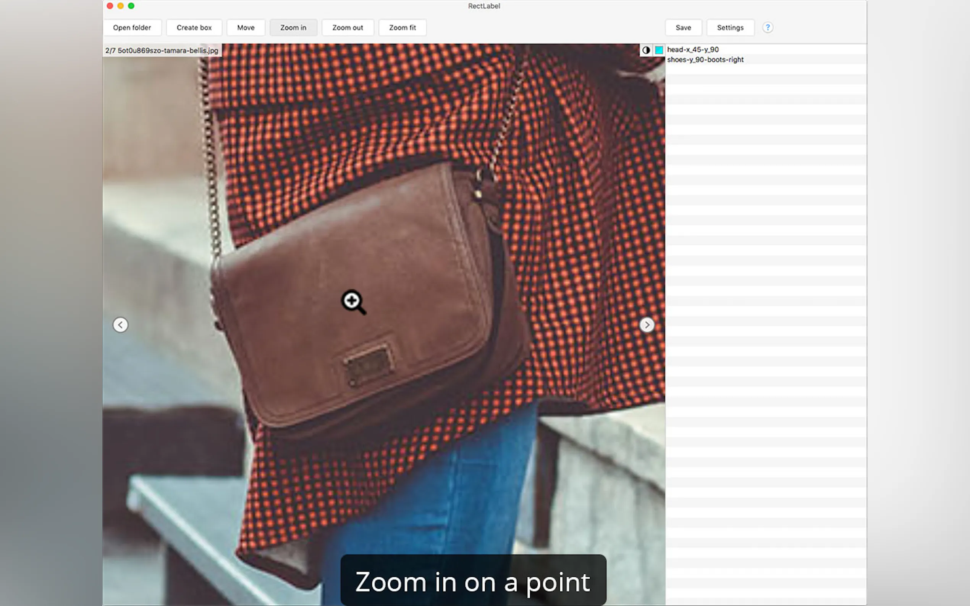Toggle the contrast half-circle icon

pyautogui.click(x=646, y=50)
